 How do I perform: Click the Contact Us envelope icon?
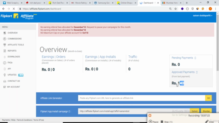(4, 81)
